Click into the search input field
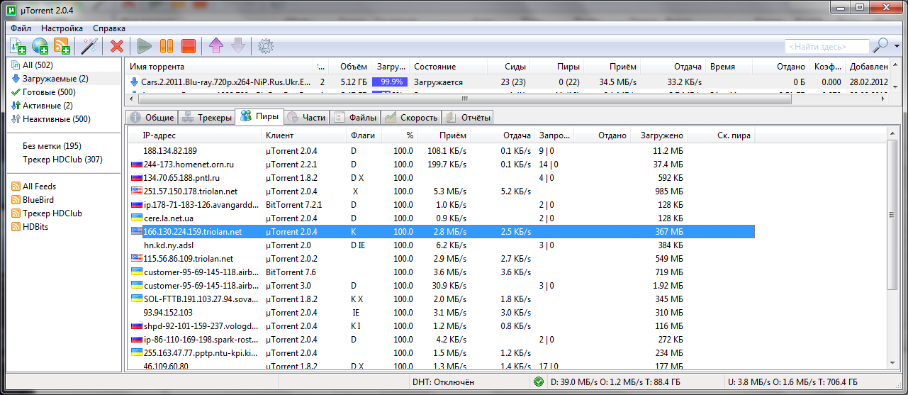This screenshot has height=395, width=908. (x=826, y=46)
